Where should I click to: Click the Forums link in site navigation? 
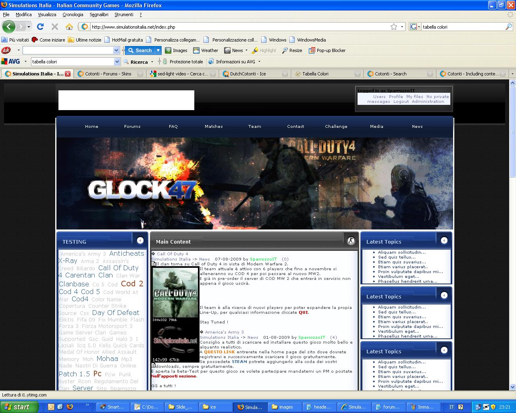point(132,126)
